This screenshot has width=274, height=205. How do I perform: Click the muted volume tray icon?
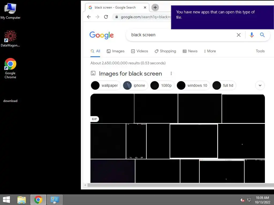242,200
